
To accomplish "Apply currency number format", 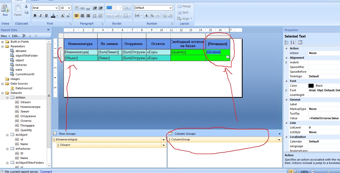I will (146, 16).
